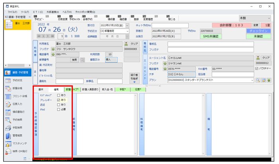Check the iPad 必要 checkbox

point(59,109)
